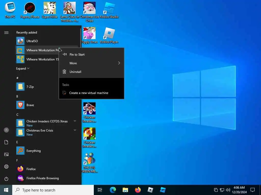Open the Action Center notifications

(253, 190)
